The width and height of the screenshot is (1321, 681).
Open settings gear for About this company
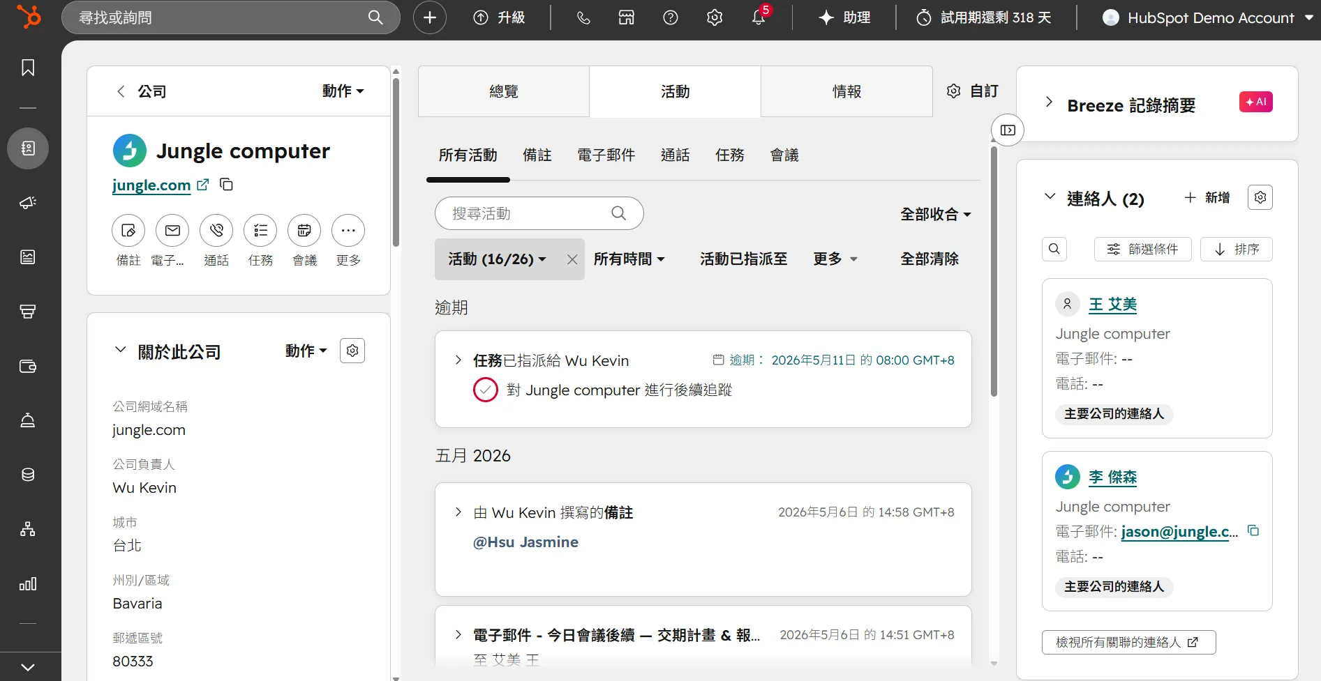coord(352,351)
